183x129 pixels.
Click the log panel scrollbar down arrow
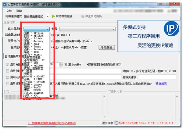coord(104,117)
